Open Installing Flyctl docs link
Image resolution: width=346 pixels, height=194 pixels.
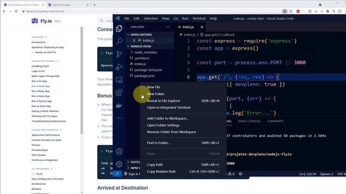(x=40, y=66)
